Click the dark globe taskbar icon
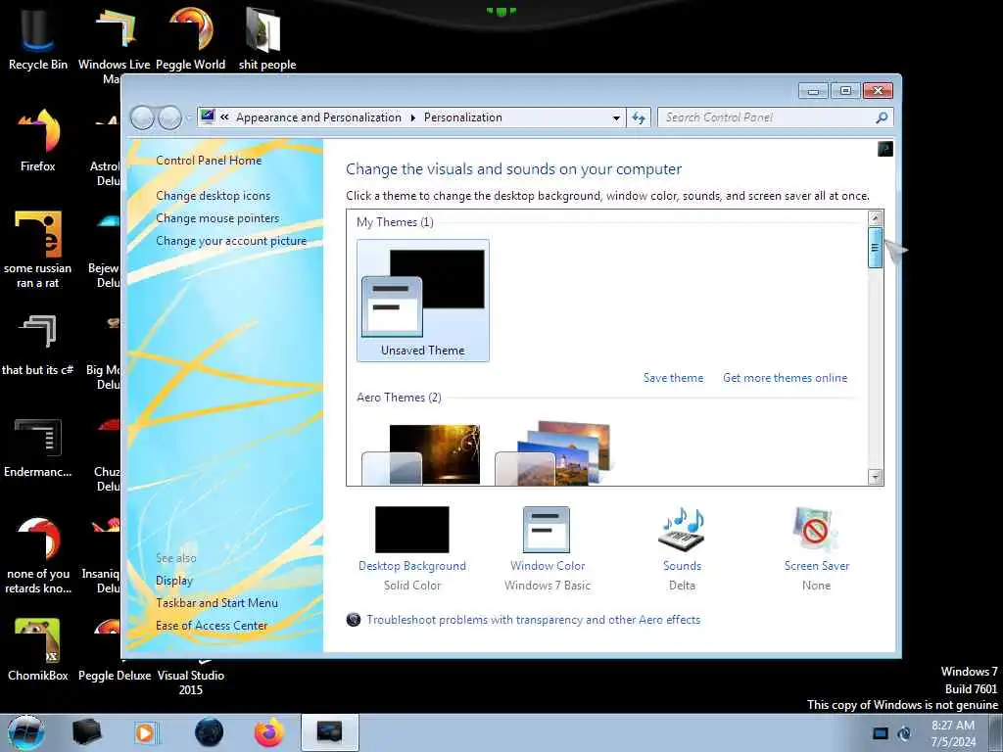The image size is (1003, 752). tap(210, 732)
